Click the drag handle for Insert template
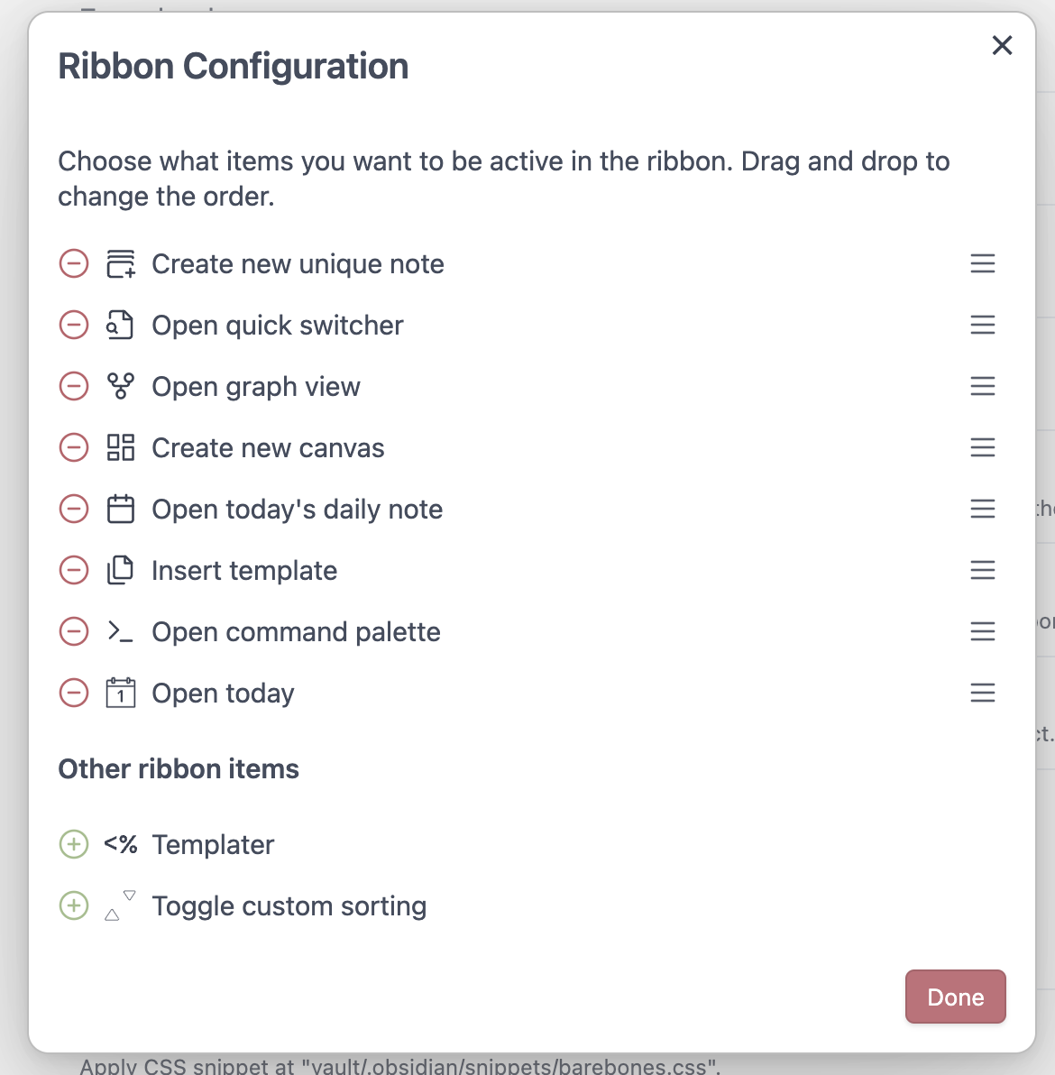Screen dimensions: 1055x1075 tap(983, 571)
